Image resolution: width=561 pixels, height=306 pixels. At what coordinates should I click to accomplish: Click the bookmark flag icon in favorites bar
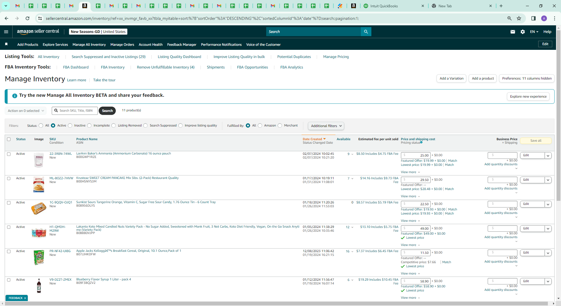(x=6, y=44)
